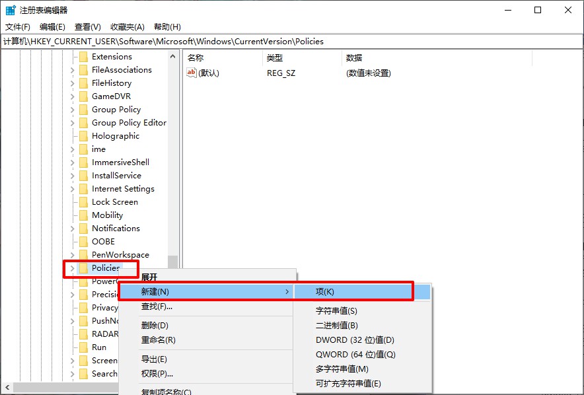Image resolution: width=584 pixels, height=395 pixels.
Task: Click the 类型 column header
Action: [275, 58]
